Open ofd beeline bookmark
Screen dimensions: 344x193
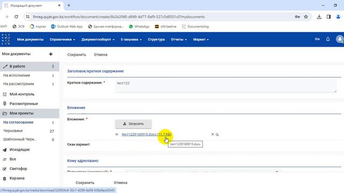[x=166, y=26]
